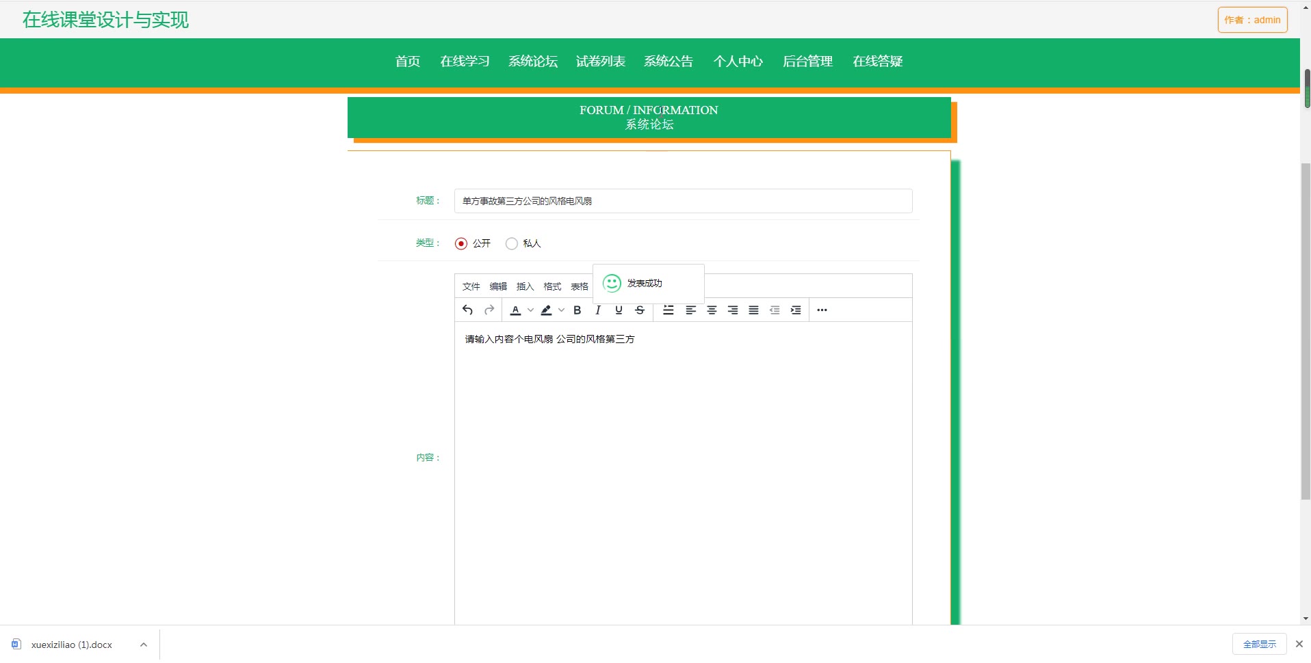The width and height of the screenshot is (1311, 663).
Task: Decrease the indent
Action: (775, 310)
